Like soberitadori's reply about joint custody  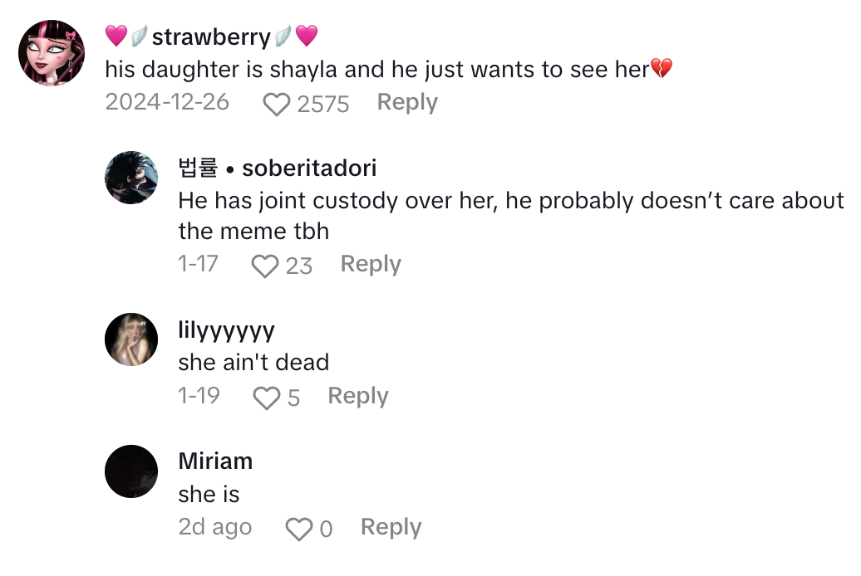coord(264,266)
